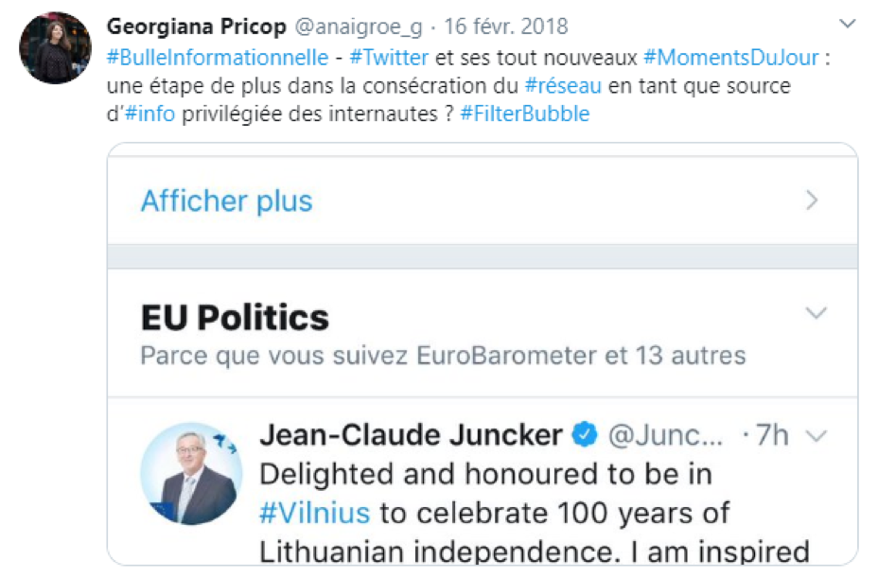Expand the EU Politics section chevron
This screenshot has width=878, height=578.
(815, 313)
